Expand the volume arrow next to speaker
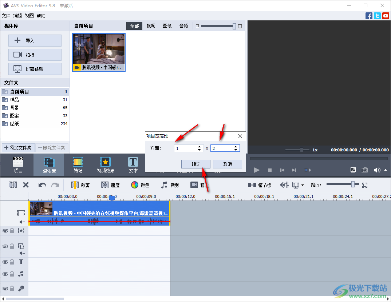 [x=386, y=170]
